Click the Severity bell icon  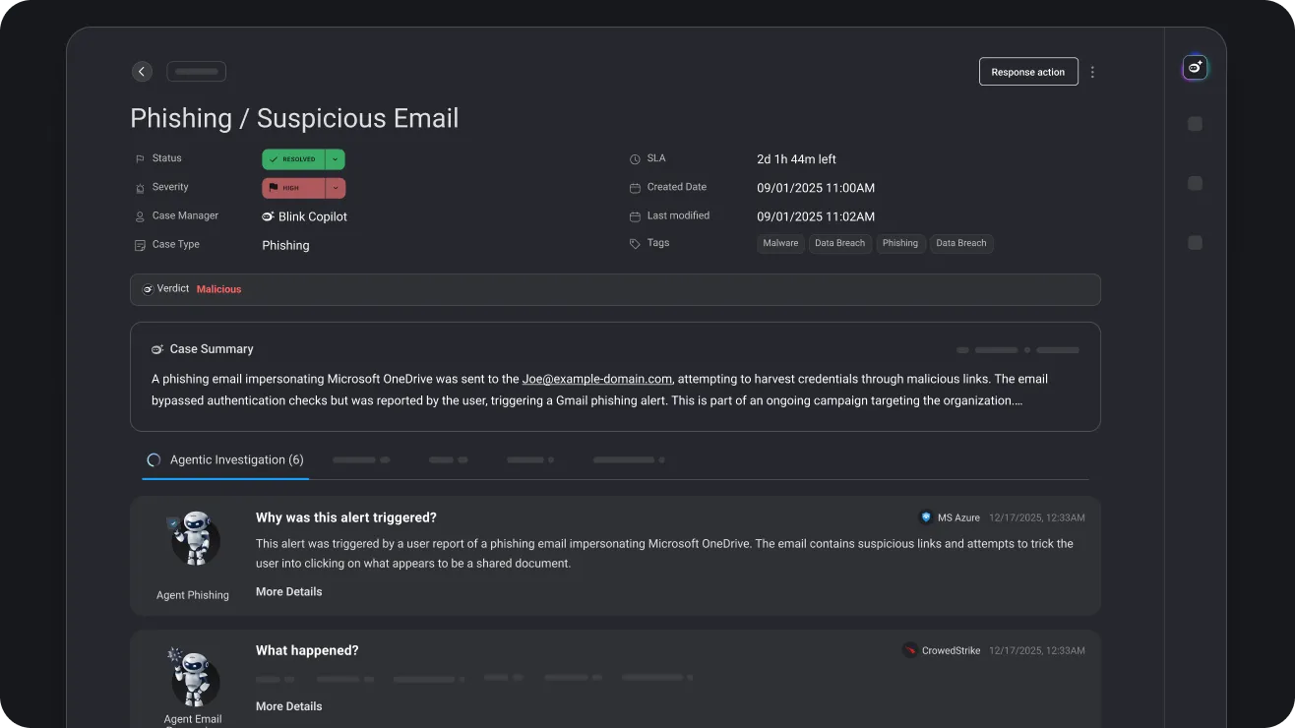140,187
